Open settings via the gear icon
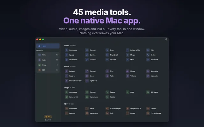Screen dimensions: 204x127 point(166,39)
